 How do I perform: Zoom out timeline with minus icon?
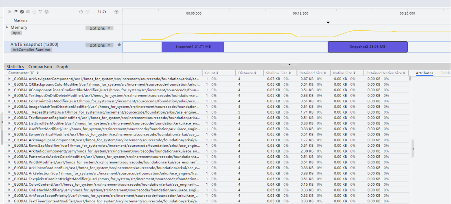(x=87, y=12)
